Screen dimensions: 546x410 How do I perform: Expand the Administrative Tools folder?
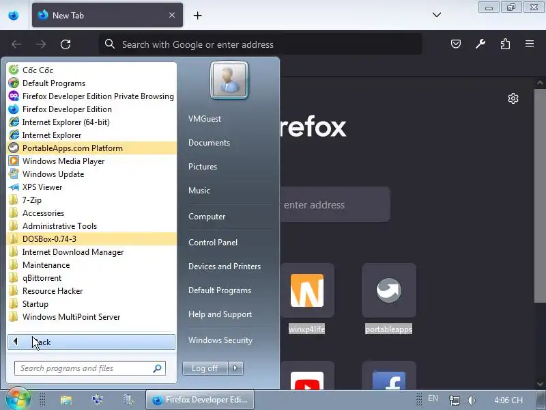[x=91, y=226]
